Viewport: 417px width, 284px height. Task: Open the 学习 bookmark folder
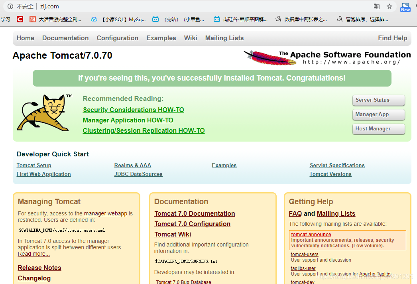[5, 19]
